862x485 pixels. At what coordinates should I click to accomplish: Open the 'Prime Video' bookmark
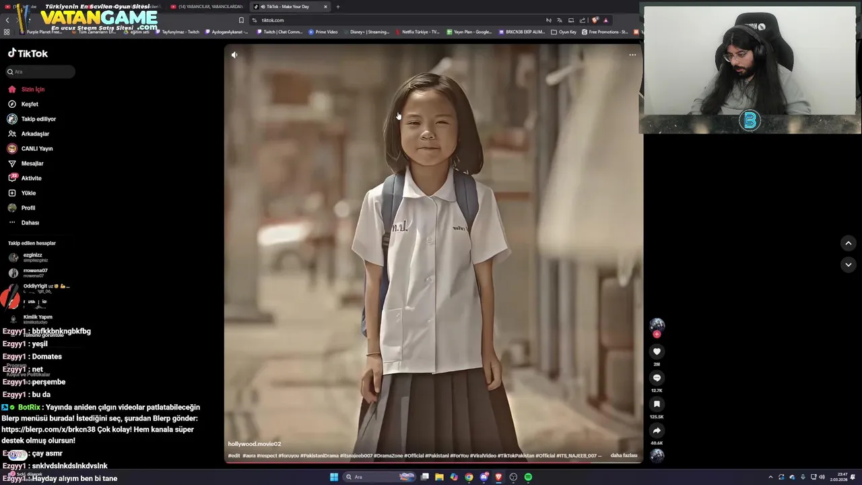pos(323,32)
